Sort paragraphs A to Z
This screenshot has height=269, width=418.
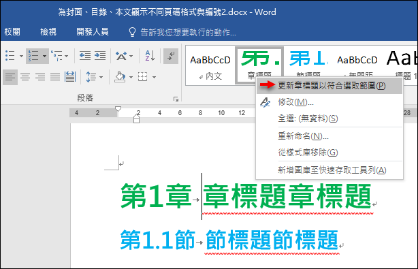click(150, 56)
